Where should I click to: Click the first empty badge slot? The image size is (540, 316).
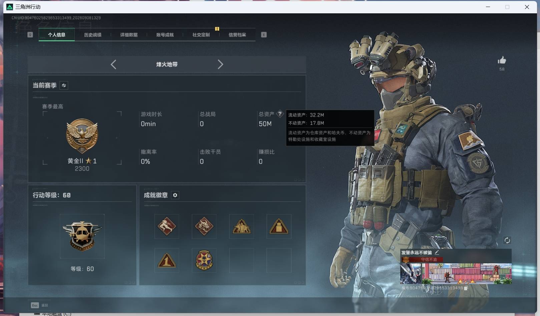(x=241, y=260)
